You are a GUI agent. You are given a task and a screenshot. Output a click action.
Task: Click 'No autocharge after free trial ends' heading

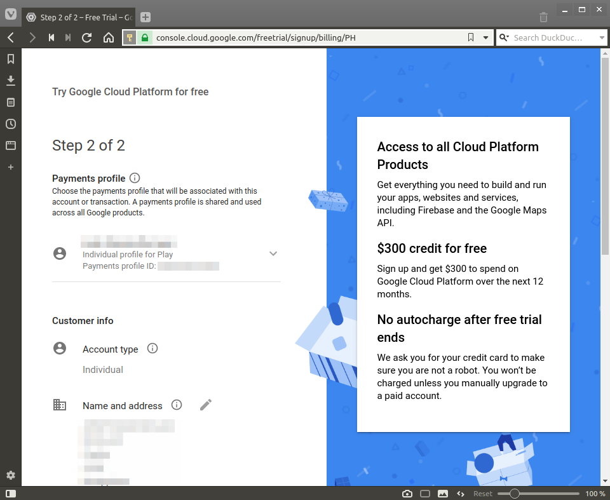point(459,328)
